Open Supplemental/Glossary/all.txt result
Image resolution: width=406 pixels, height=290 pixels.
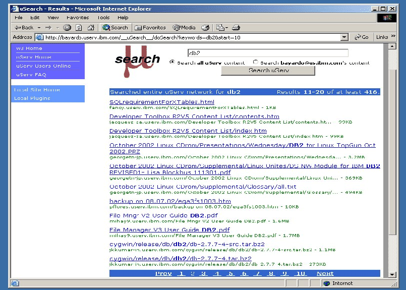[203, 187]
